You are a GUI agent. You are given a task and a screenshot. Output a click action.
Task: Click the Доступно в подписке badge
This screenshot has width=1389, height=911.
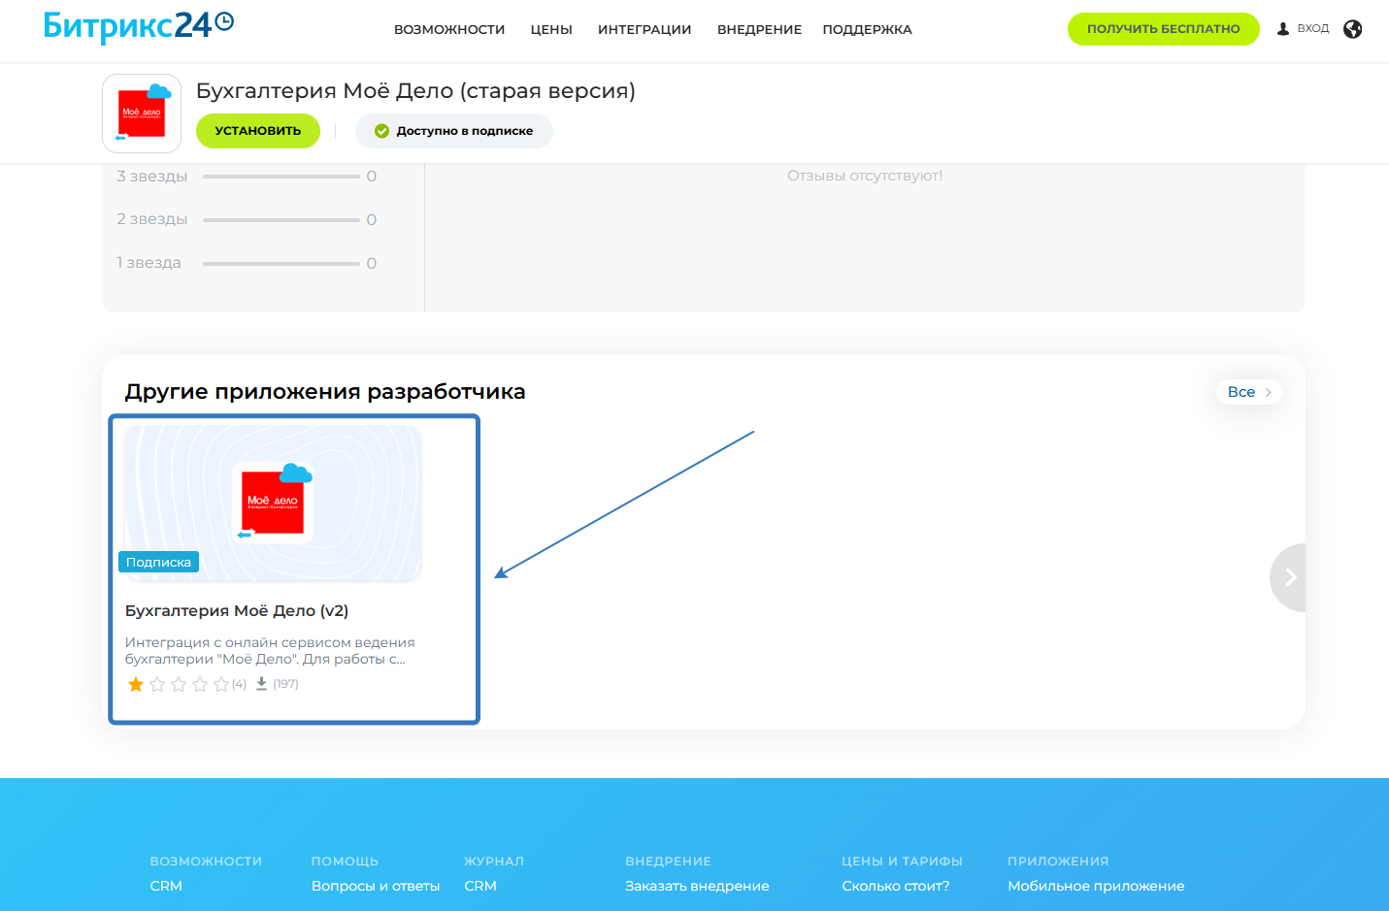point(454,131)
